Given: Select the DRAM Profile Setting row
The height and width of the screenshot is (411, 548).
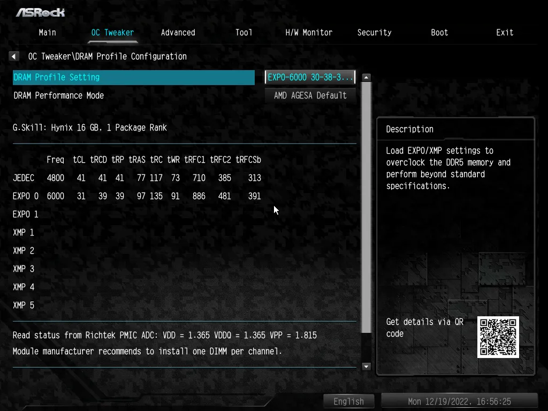Looking at the screenshot, I should [x=133, y=77].
